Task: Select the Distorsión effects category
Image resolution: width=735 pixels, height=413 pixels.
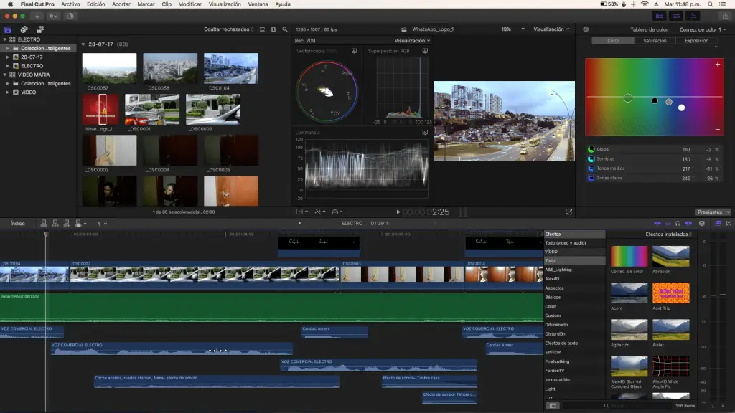Action: [x=555, y=333]
